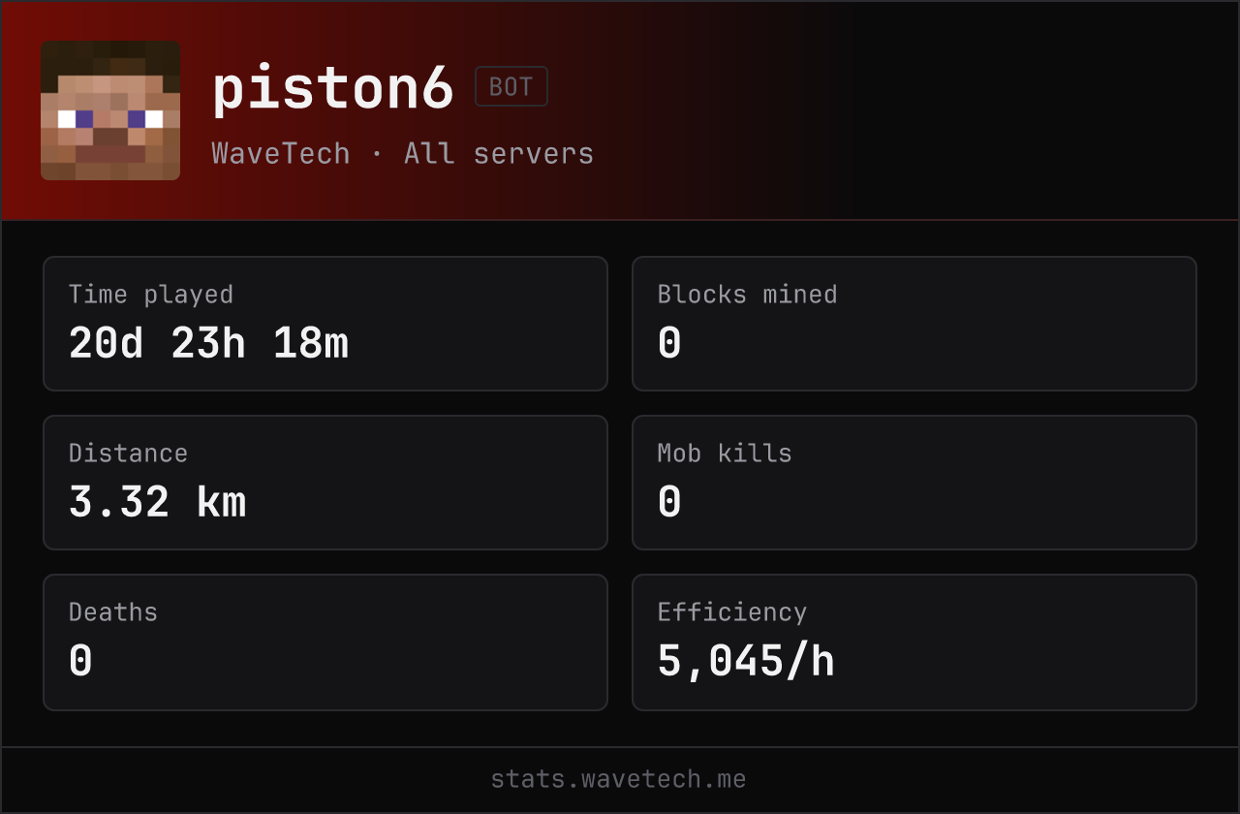
Task: Click the BOT badge next to username
Action: [511, 86]
